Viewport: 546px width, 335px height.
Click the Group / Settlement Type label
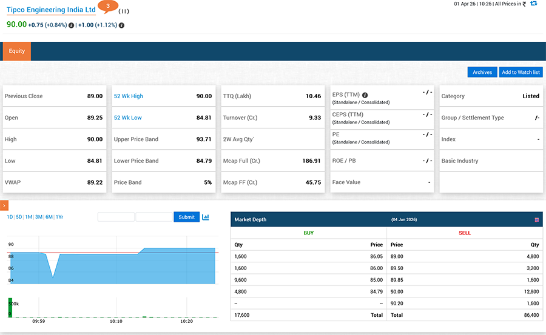(473, 118)
